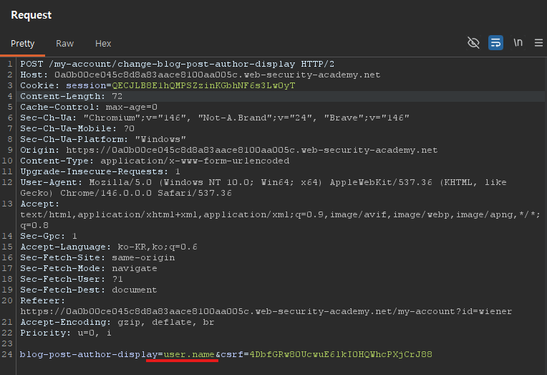The image size is (547, 375).
Task: Toggle showing non-printable \n characters
Action: (x=518, y=43)
